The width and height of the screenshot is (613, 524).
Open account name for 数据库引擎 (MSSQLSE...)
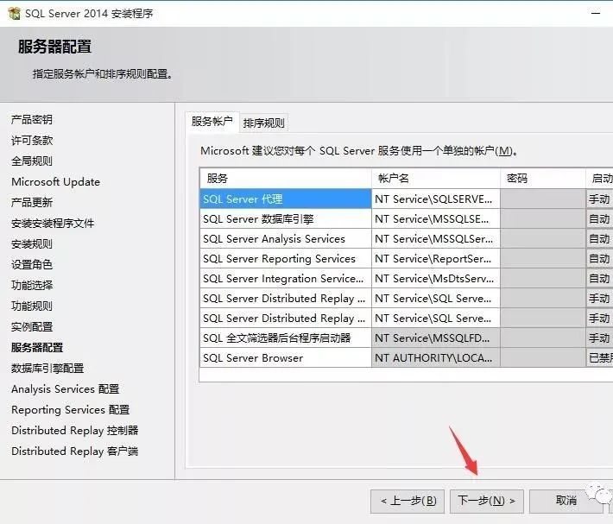[x=436, y=218]
